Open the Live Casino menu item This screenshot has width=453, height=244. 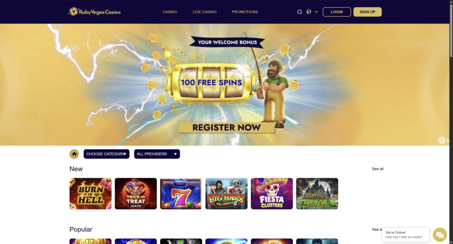pos(204,12)
